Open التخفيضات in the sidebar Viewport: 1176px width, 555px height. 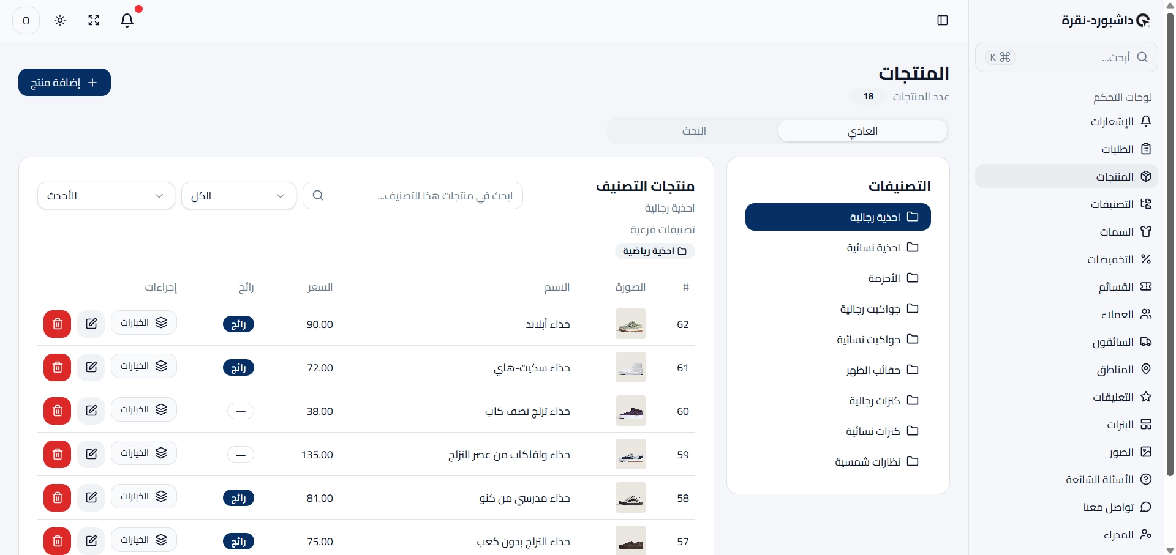1066,259
